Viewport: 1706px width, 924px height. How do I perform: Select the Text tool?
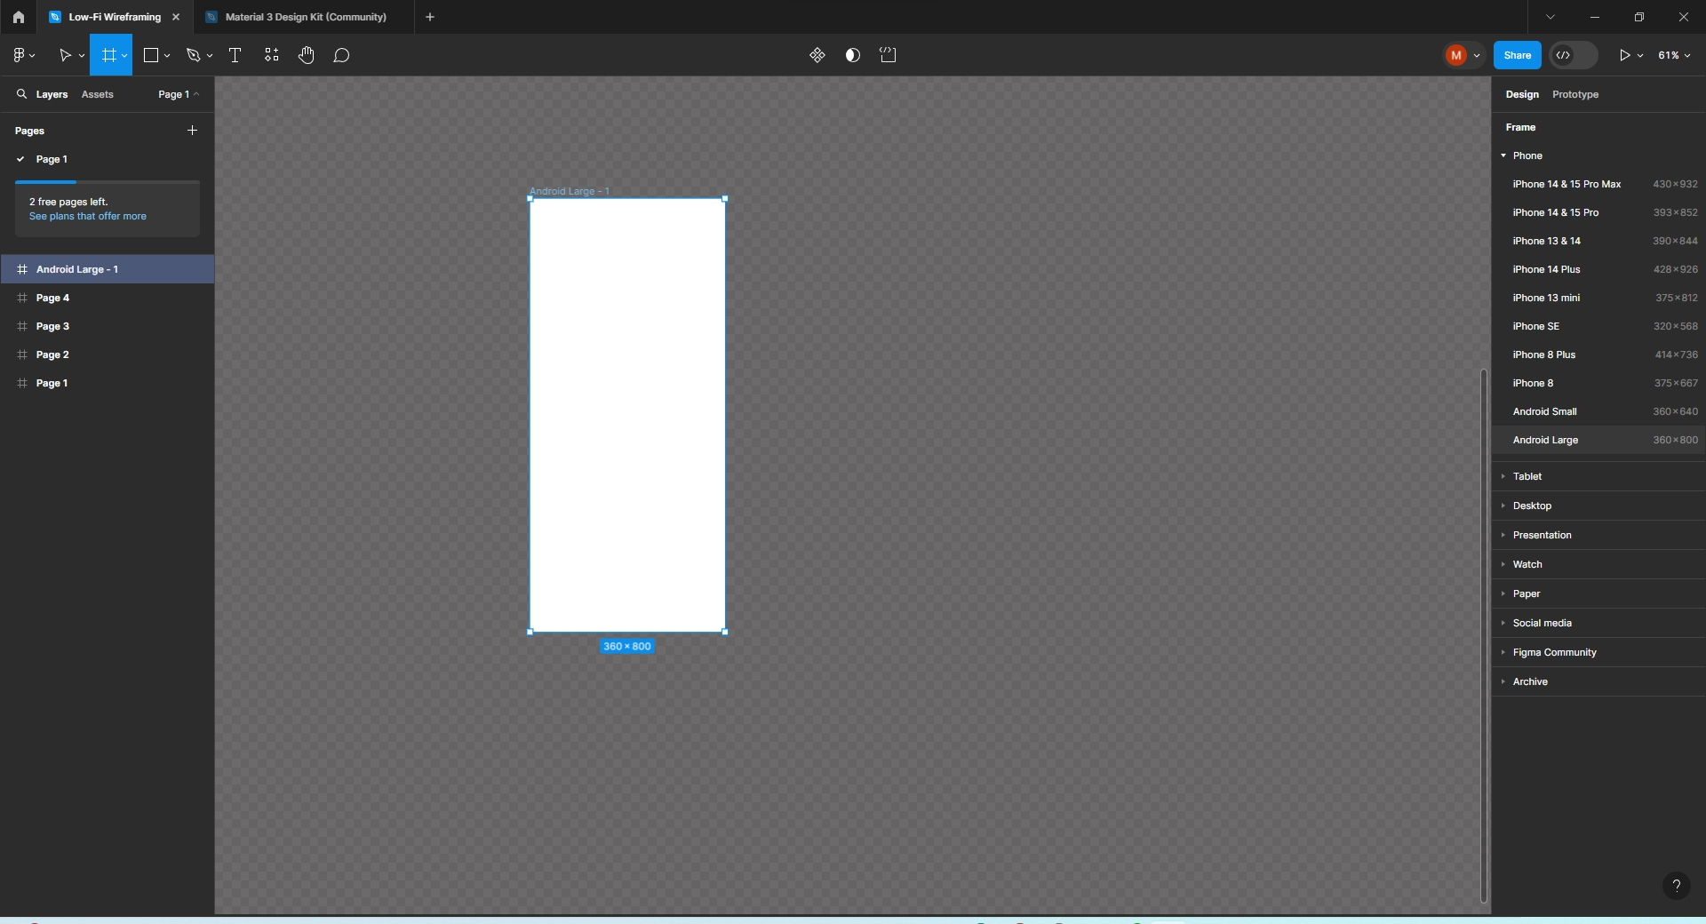235,55
